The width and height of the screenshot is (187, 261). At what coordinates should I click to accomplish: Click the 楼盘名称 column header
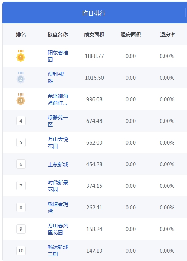[x=57, y=35]
